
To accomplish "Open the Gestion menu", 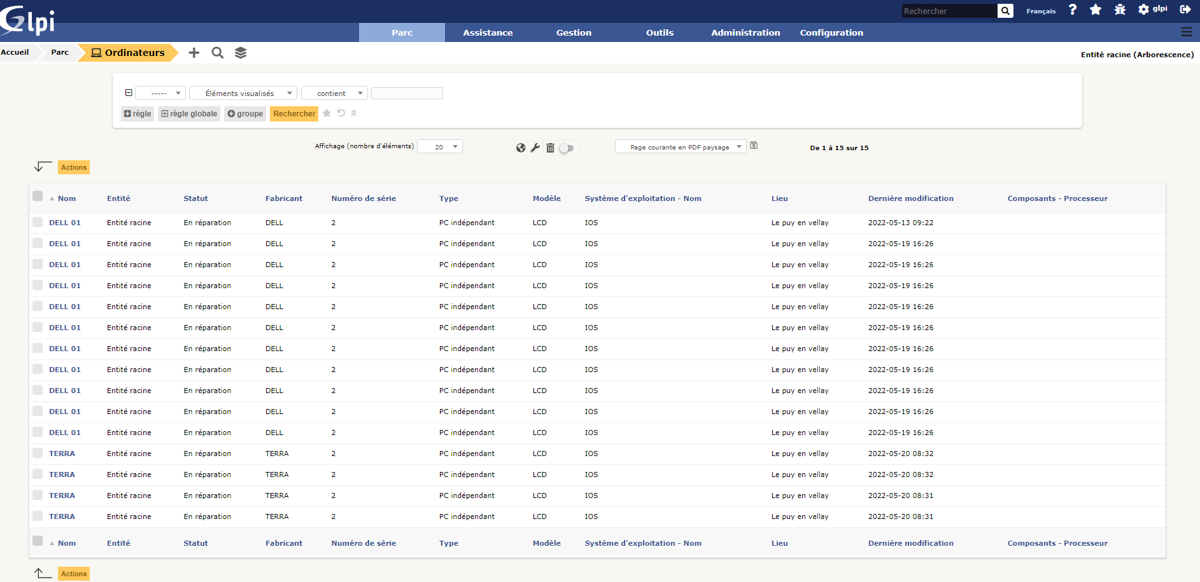I will 574,32.
